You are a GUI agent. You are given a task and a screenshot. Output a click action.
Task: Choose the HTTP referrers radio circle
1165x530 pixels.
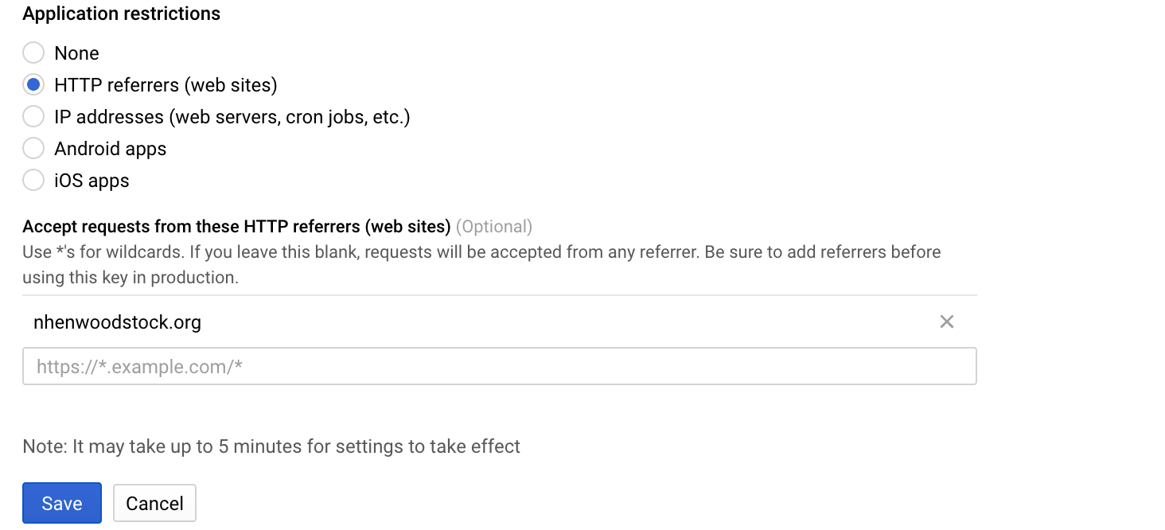pos(33,85)
